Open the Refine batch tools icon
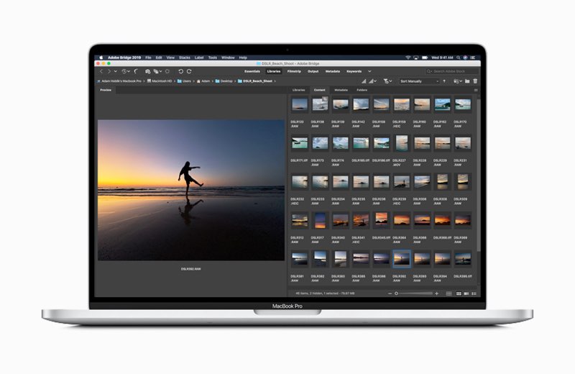Image resolution: width=575 pixels, height=374 pixels. (157, 71)
